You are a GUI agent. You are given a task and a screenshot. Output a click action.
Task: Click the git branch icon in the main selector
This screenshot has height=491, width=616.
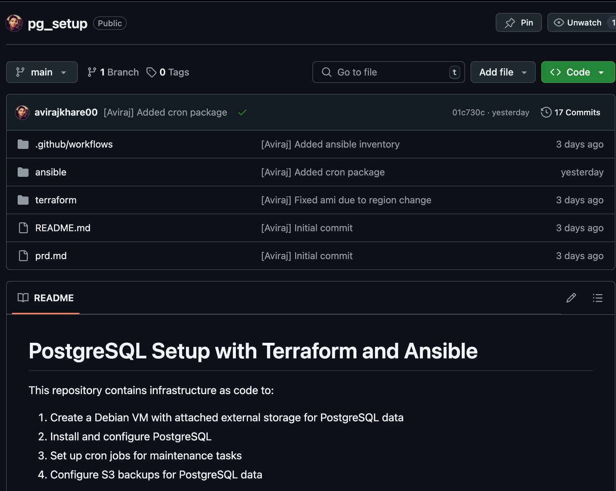pos(20,72)
